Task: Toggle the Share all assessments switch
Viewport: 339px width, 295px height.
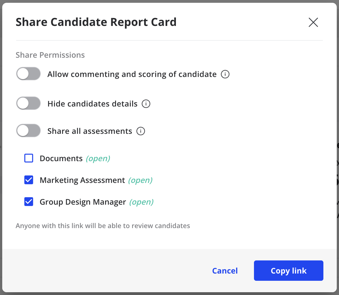Action: tap(28, 131)
